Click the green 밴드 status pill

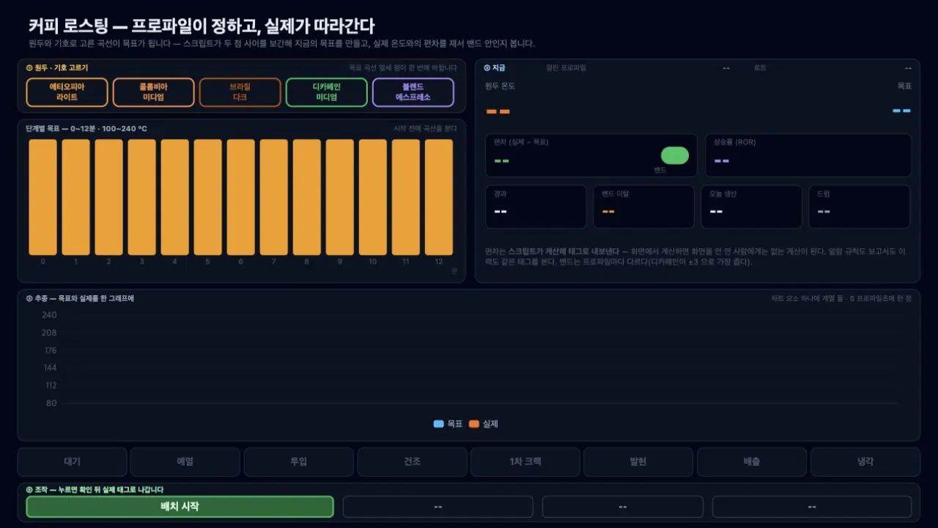point(675,155)
